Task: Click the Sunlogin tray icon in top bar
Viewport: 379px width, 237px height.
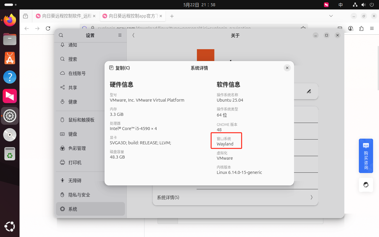Action: click(326, 5)
